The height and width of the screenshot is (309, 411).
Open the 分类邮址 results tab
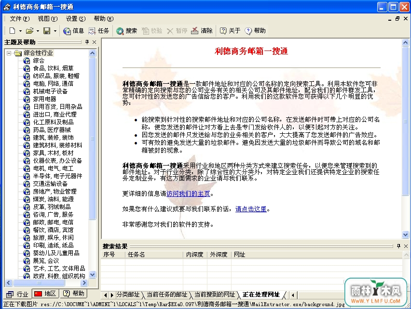tap(128, 295)
